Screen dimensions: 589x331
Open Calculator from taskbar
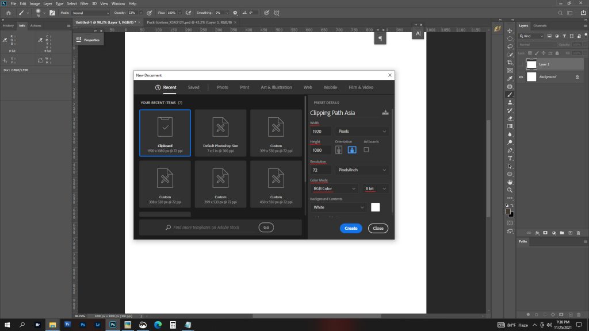click(173, 325)
